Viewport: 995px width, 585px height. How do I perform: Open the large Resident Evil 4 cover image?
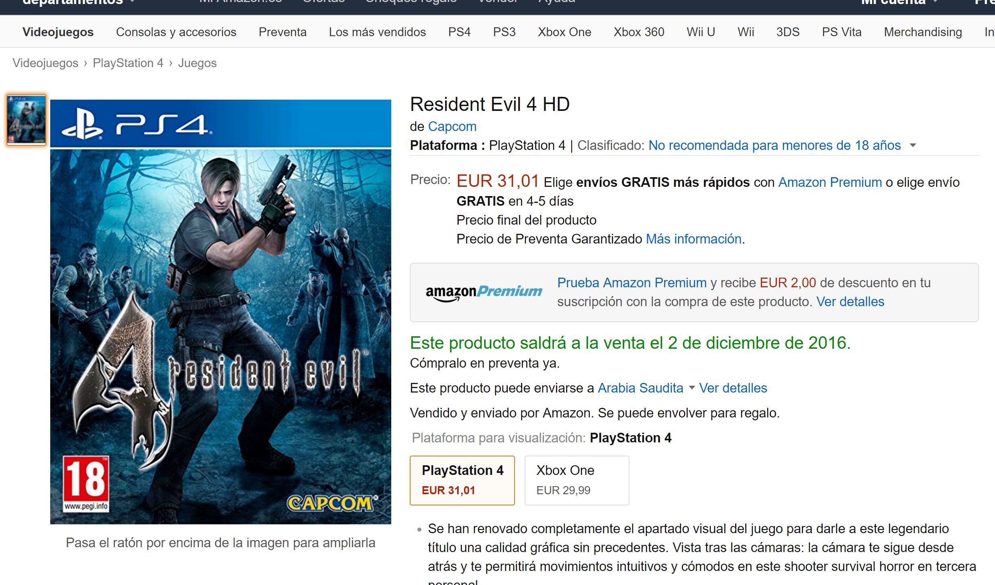point(221,312)
